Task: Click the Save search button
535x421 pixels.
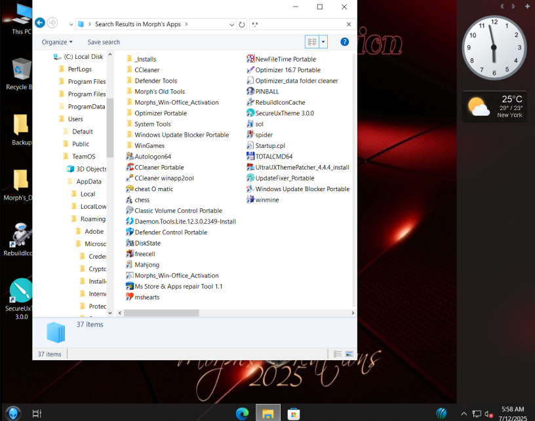Action: [x=104, y=42]
